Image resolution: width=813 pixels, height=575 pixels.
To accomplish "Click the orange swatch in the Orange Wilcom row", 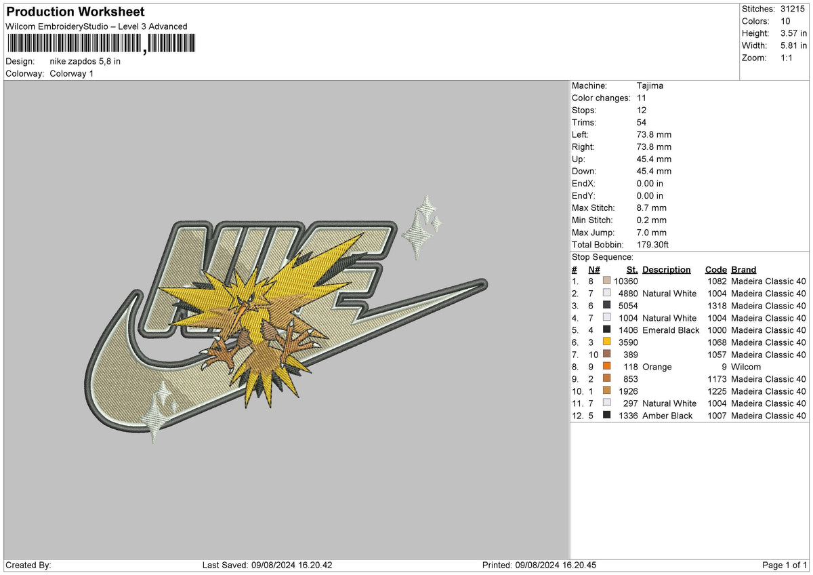I will click(606, 367).
